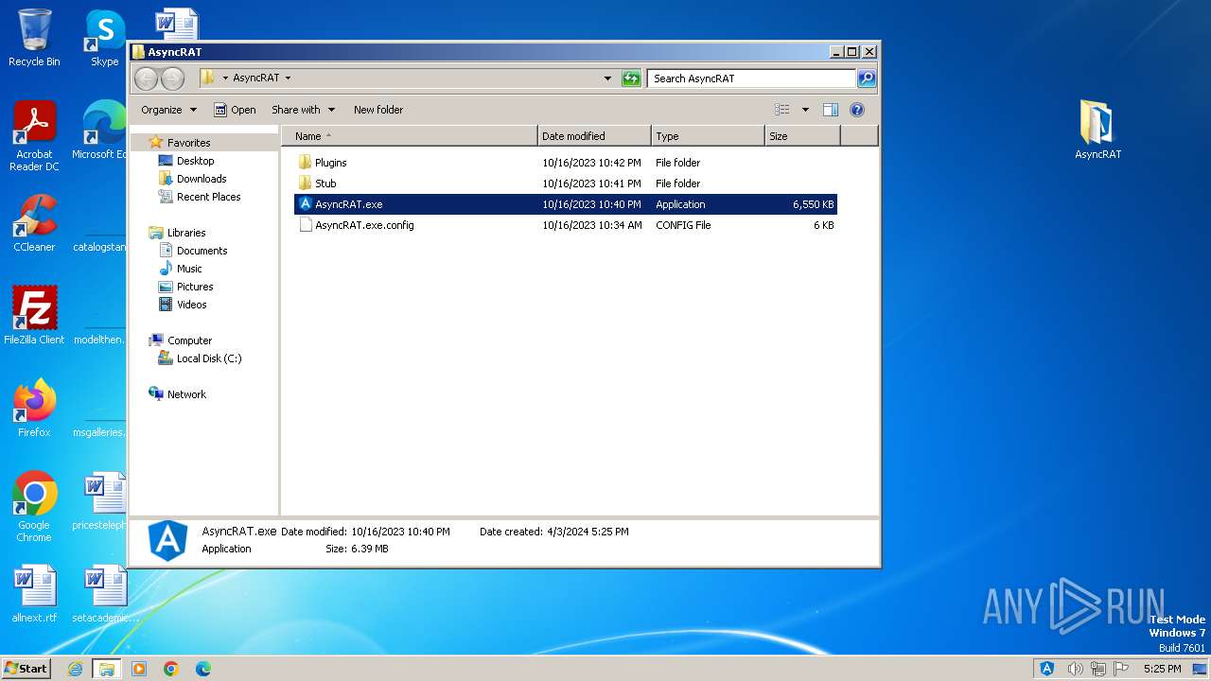Expand the view options dropdown arrow
This screenshot has height=681, width=1211.
click(x=805, y=110)
